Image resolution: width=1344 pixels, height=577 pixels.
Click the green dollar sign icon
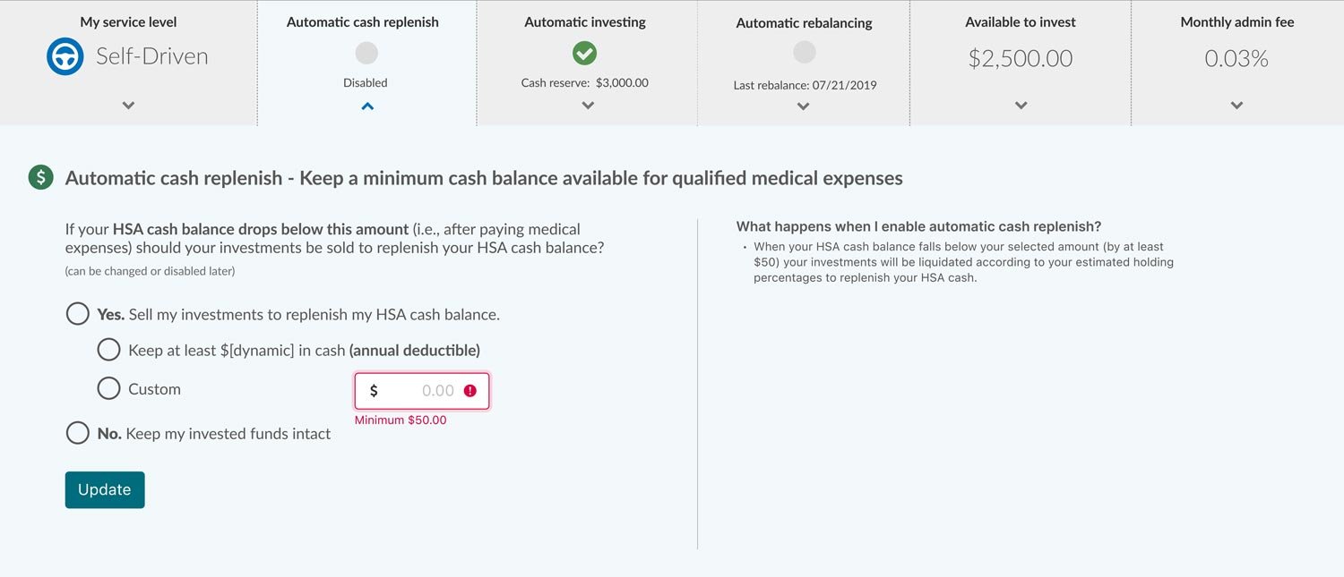41,177
